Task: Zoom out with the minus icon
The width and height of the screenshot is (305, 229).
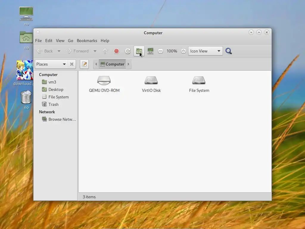Action: [161, 51]
